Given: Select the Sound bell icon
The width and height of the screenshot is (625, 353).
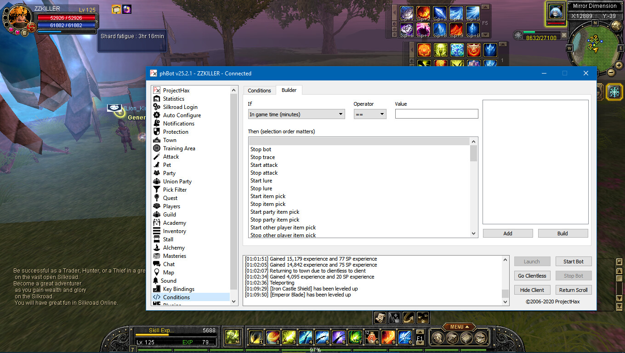Looking at the screenshot, I should (x=157, y=281).
